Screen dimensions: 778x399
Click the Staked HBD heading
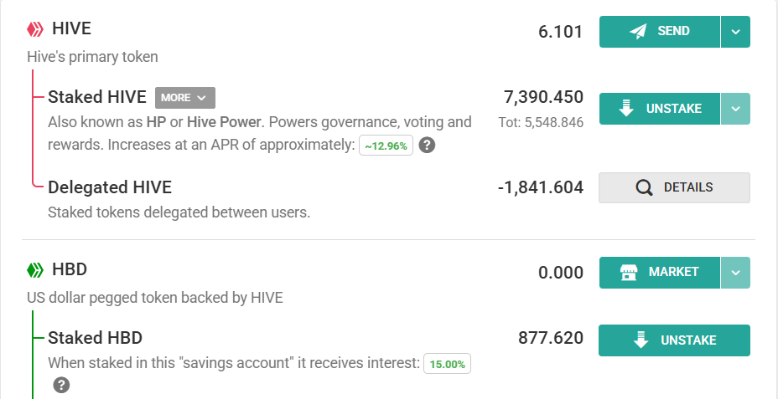click(96, 338)
